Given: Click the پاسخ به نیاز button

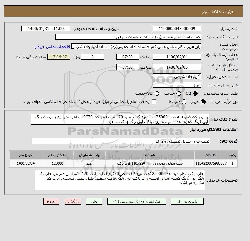Looking at the screenshot, I should point(187,202).
